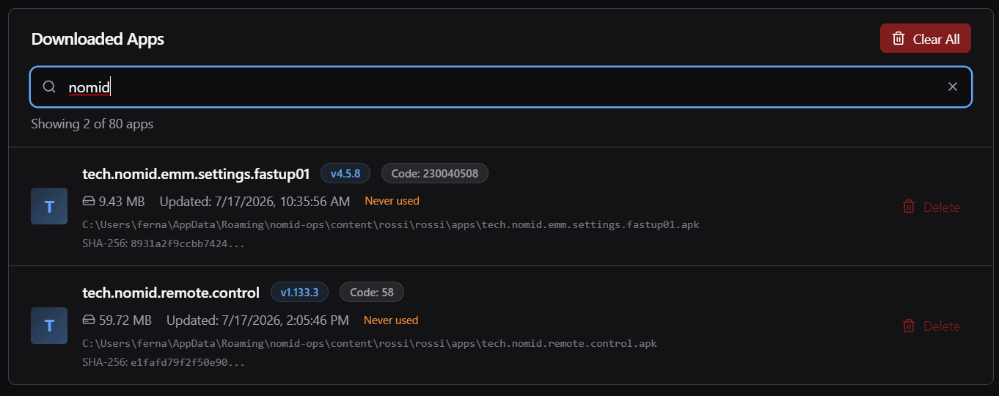Delete tech.nomid.remote.control app
The image size is (999, 396).
(x=931, y=326)
